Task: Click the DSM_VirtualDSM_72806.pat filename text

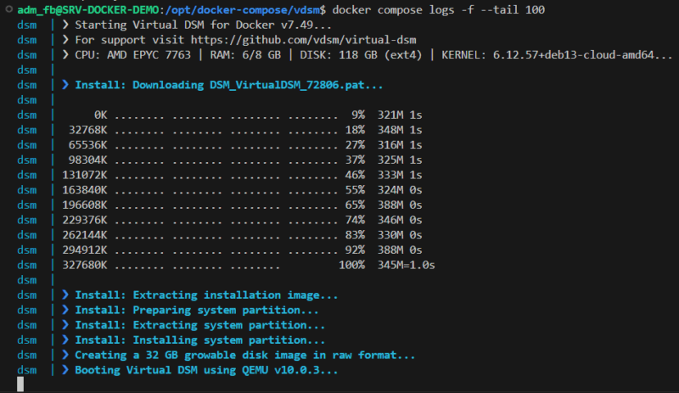Action: click(295, 86)
